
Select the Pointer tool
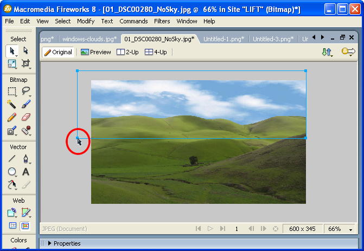12,50
